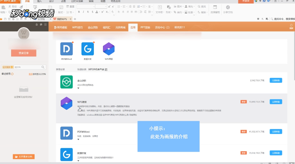Open the 数据恢复 app icon in the top row
This screenshot has height=164, width=295.
click(88, 49)
